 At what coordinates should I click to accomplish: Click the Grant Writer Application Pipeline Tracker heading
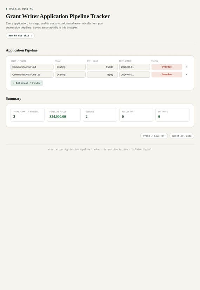pos(58,16)
